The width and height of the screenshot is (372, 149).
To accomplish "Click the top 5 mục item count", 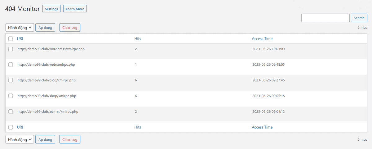I will click(362, 28).
